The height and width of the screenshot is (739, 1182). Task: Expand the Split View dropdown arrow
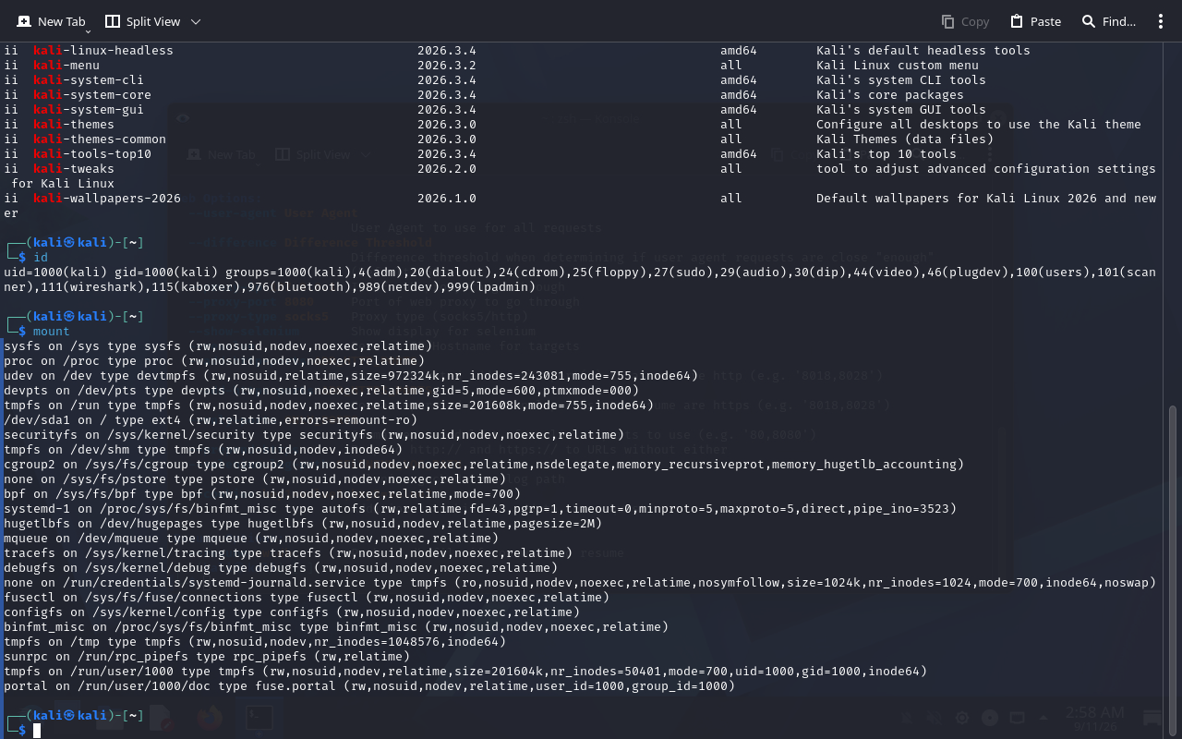coord(195,21)
